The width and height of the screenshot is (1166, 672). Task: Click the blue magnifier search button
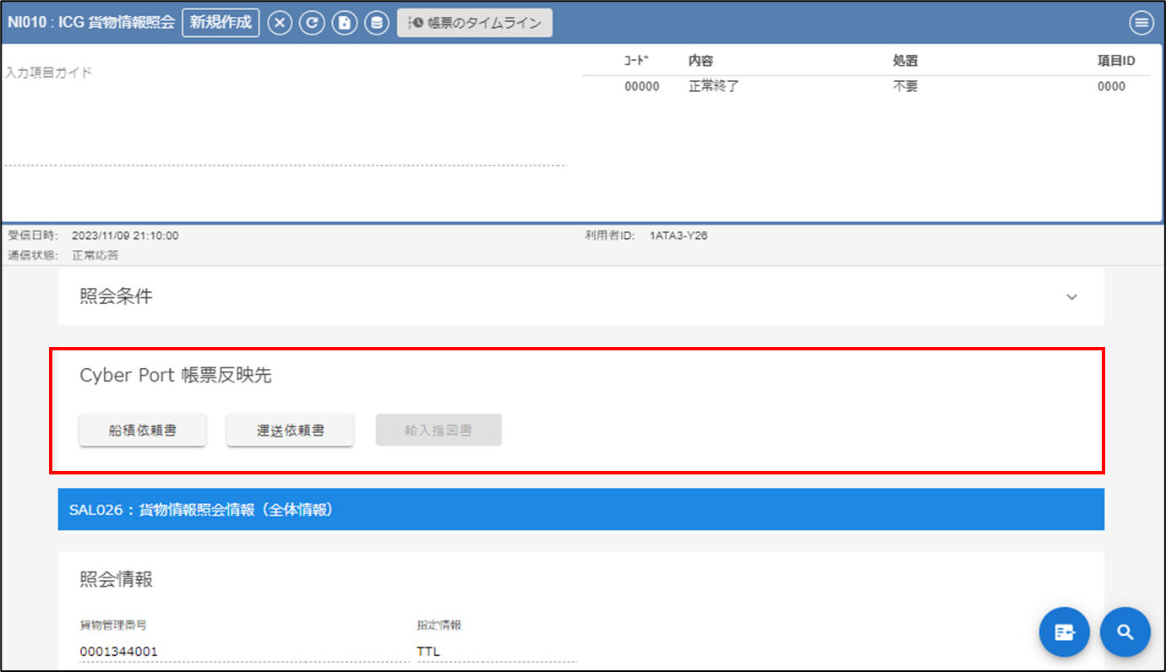pyautogui.click(x=1125, y=631)
